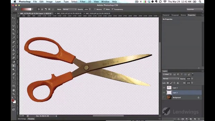The image size is (215, 121).
Task: Hide Layer 2 visibility eye
Action: (x=164, y=93)
